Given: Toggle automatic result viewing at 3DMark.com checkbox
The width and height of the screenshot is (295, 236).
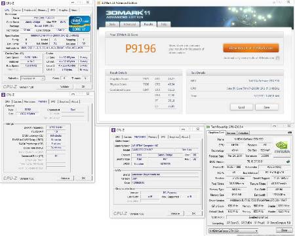Looking at the screenshot, I should 277,58.
